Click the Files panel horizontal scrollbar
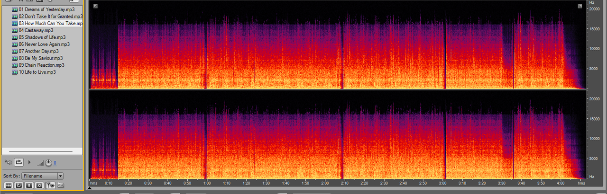This screenshot has width=607, height=194. tap(41, 151)
